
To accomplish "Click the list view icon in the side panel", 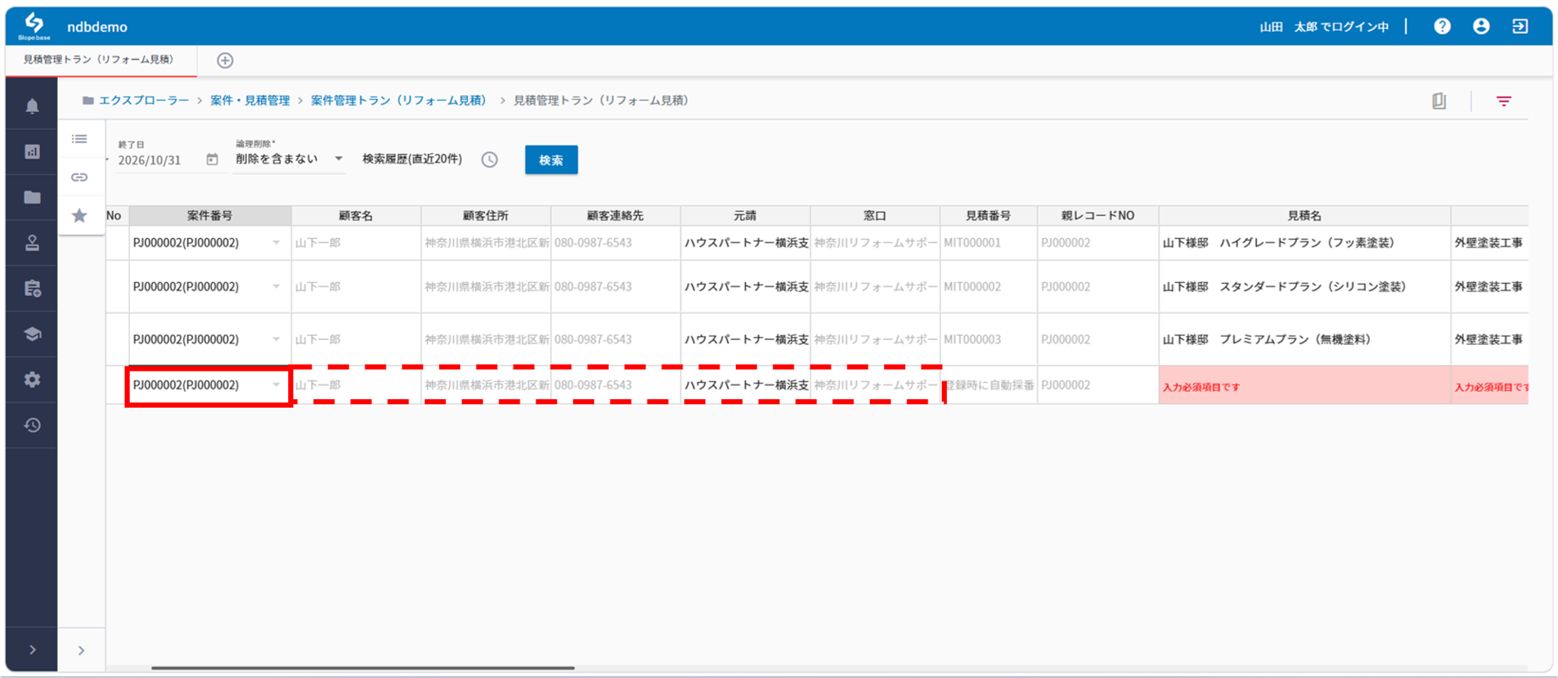I will (80, 139).
